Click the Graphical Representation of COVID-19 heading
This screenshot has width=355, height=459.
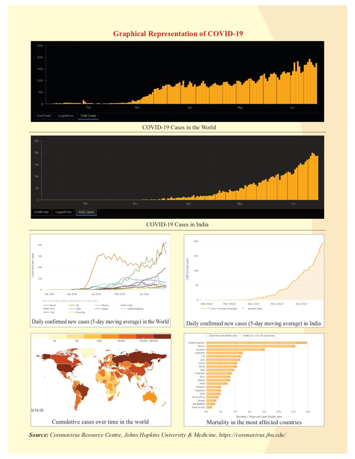click(x=178, y=34)
